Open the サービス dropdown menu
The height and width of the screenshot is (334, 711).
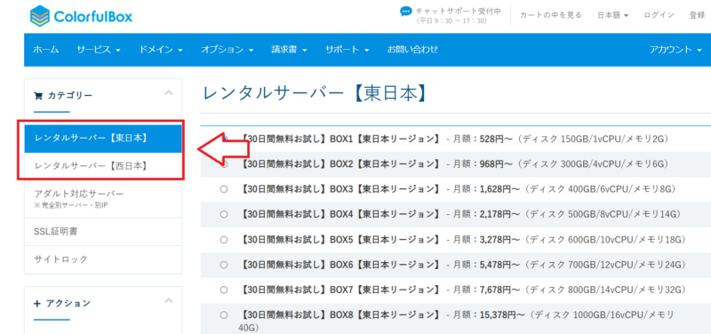99,50
